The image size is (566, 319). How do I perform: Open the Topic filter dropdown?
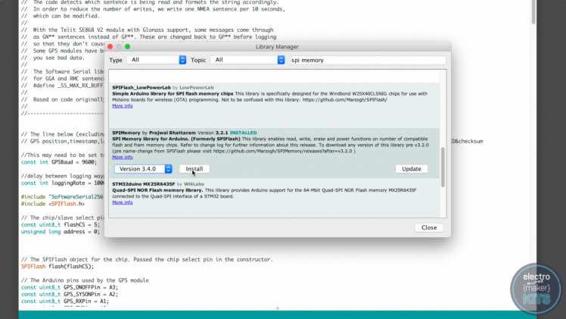pyautogui.click(x=247, y=60)
